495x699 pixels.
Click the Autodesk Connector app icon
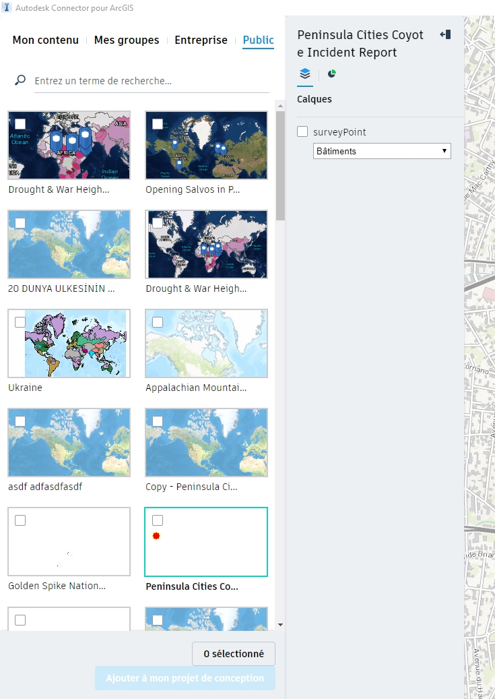click(x=6, y=7)
